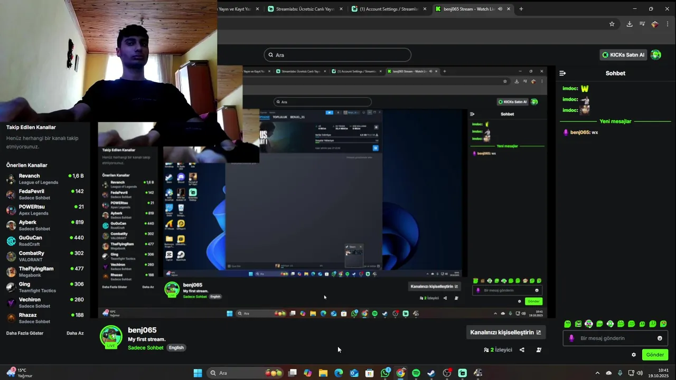Click the viewers icon beside 2 İzleyici
The width and height of the screenshot is (676, 380).
pyautogui.click(x=486, y=350)
